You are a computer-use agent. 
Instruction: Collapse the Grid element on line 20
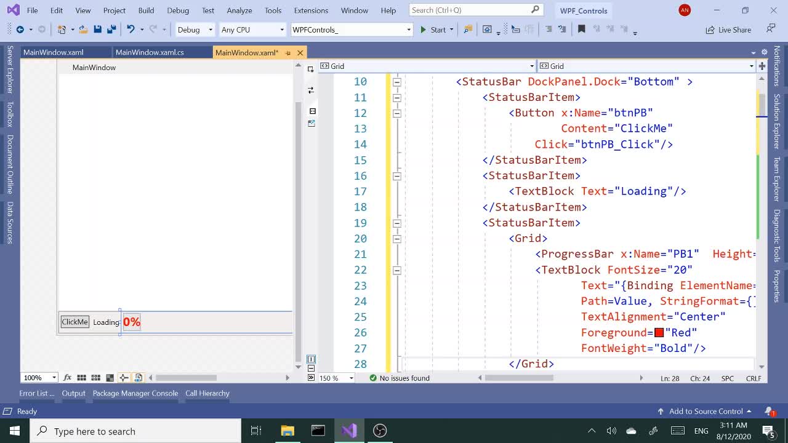click(397, 239)
